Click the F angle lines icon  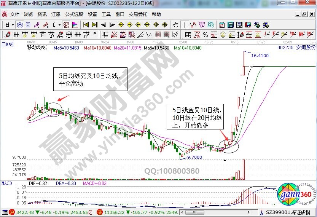(x=275, y=35)
